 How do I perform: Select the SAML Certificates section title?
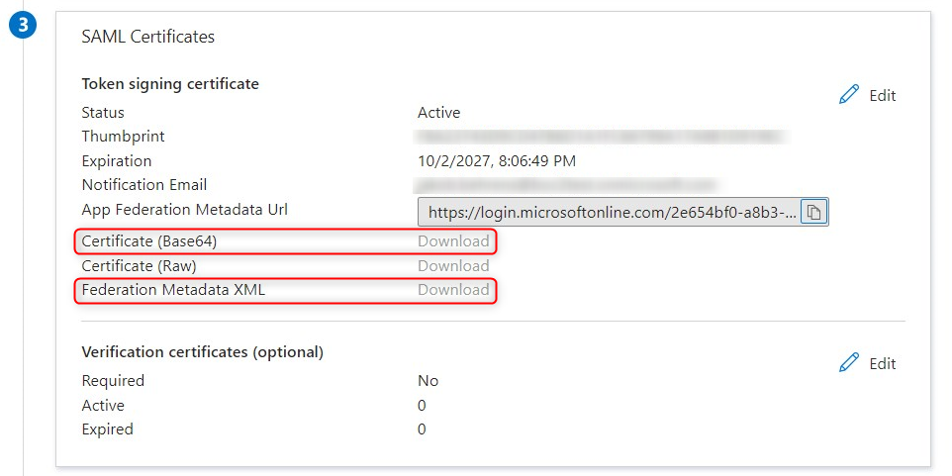tap(147, 37)
